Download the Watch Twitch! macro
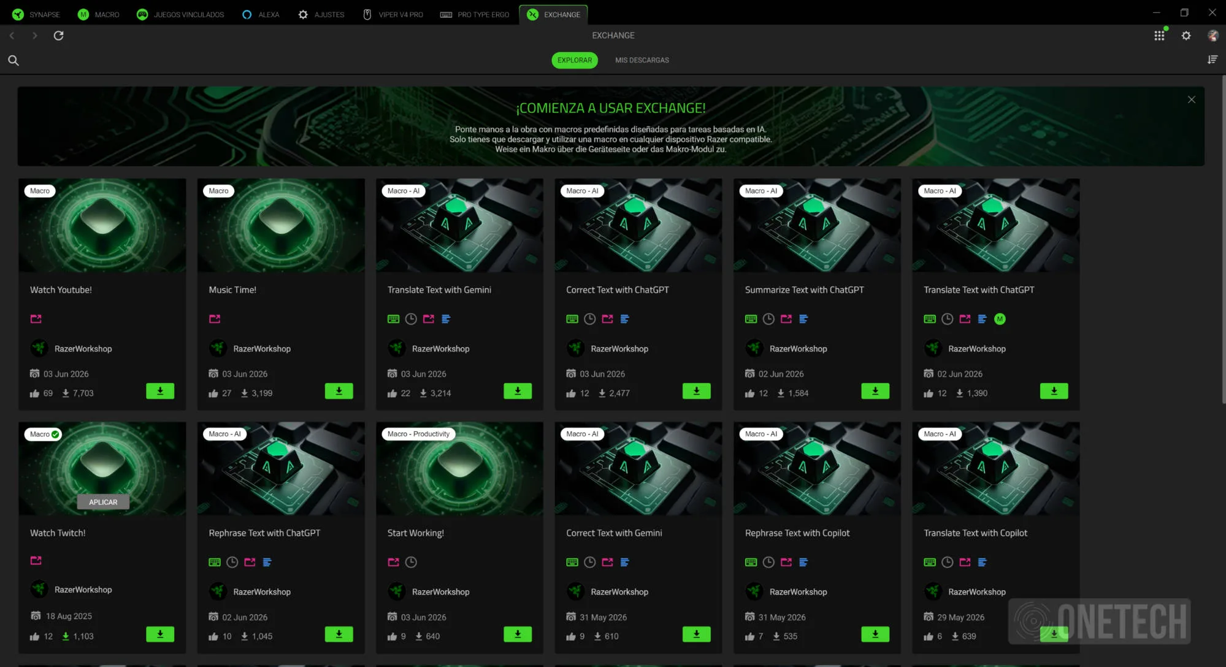1226x667 pixels. pos(160,634)
